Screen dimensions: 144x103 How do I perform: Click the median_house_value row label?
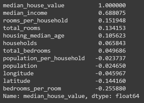pyautogui.click(x=34, y=6)
